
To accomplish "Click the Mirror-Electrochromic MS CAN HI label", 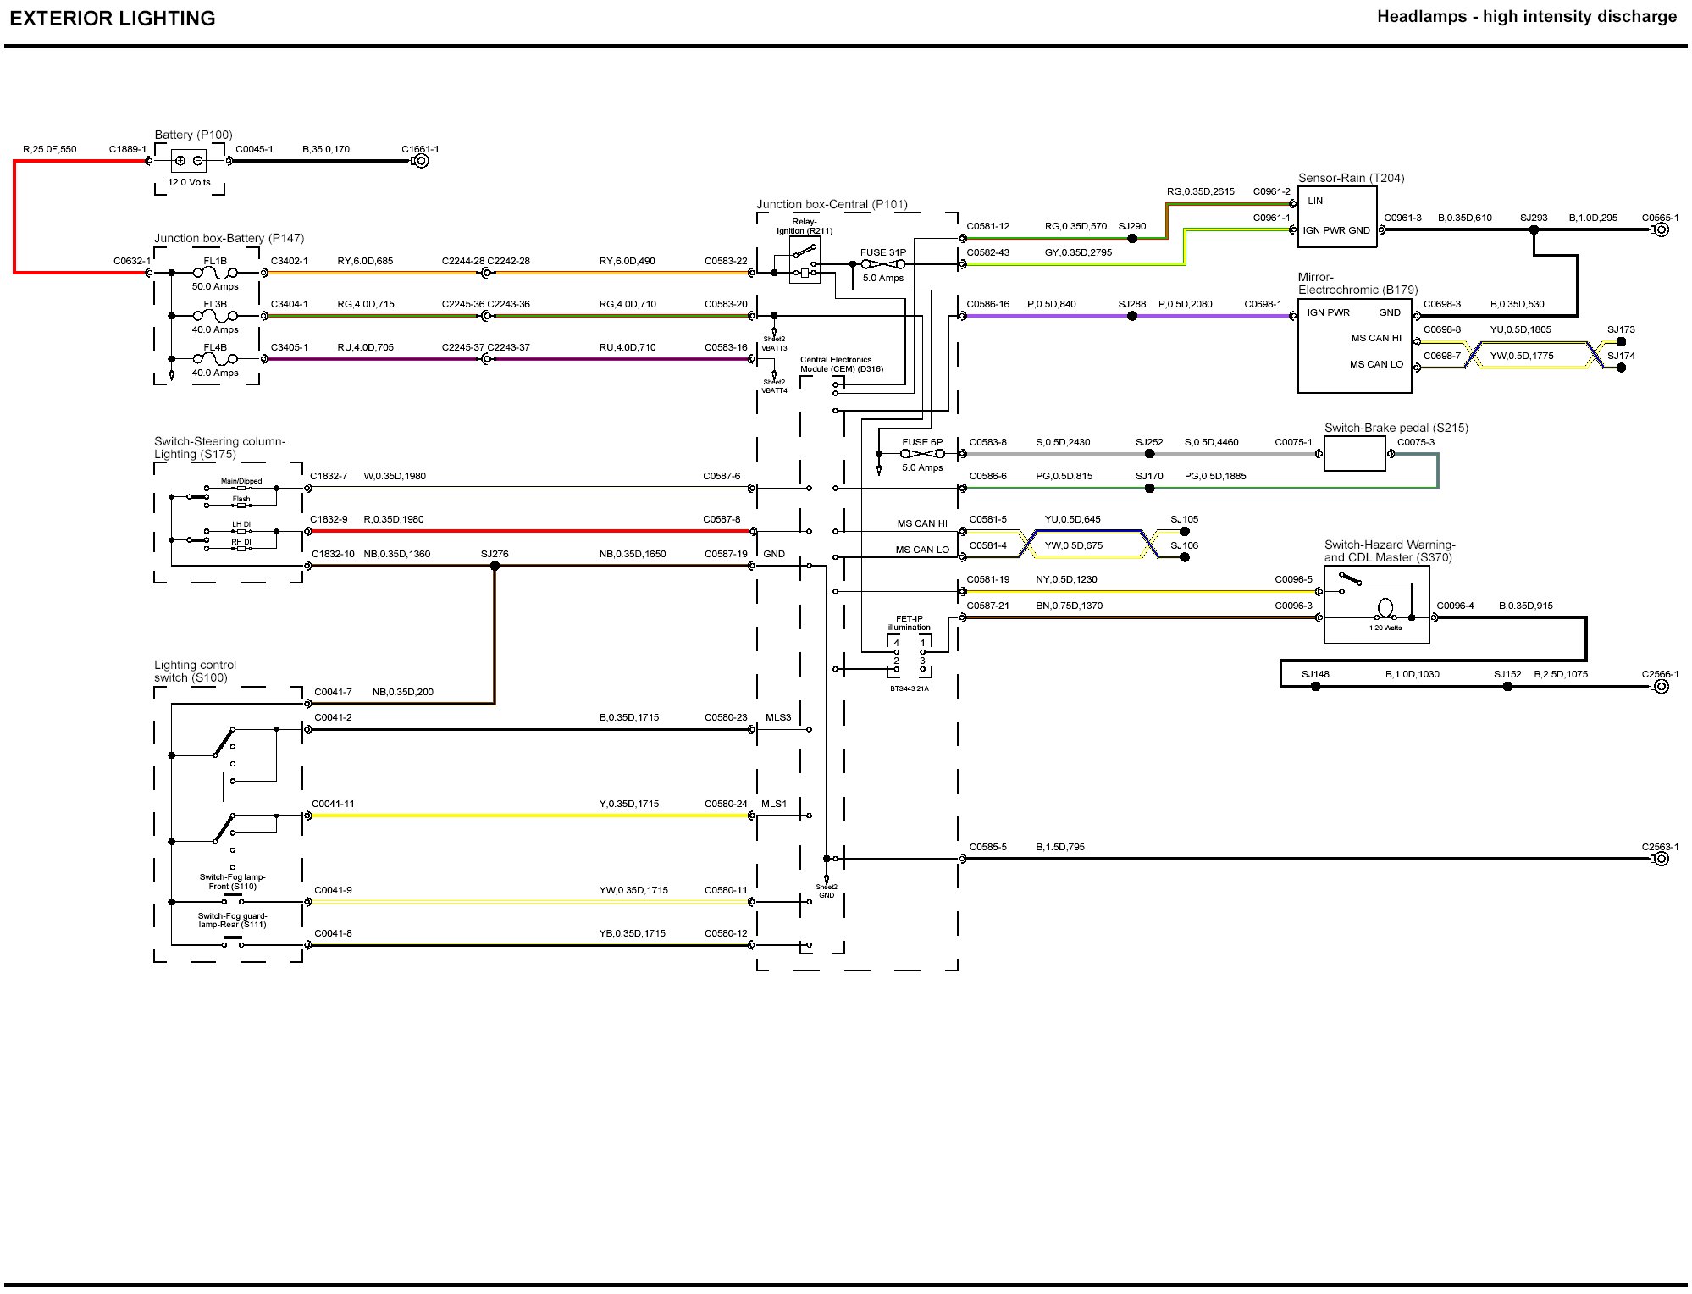I will tap(1375, 338).
